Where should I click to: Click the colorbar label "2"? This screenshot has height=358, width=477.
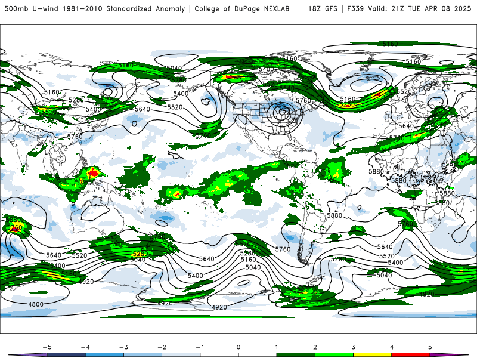pyautogui.click(x=315, y=347)
